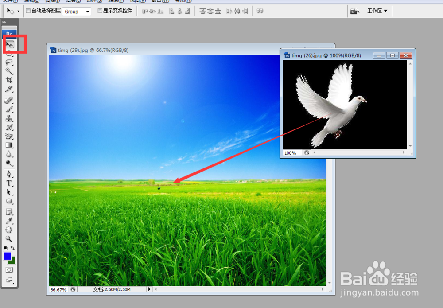Close the timg (26).jpg window
Screen dimensions: 443x308
[406, 55]
